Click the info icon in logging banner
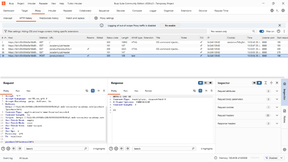The height and width of the screenshot is (162, 288). coord(102,25)
